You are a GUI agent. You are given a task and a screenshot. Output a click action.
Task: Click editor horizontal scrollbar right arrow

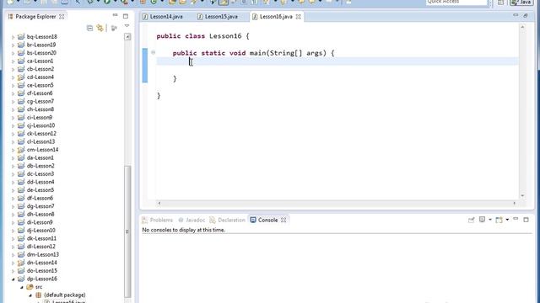[x=515, y=203]
